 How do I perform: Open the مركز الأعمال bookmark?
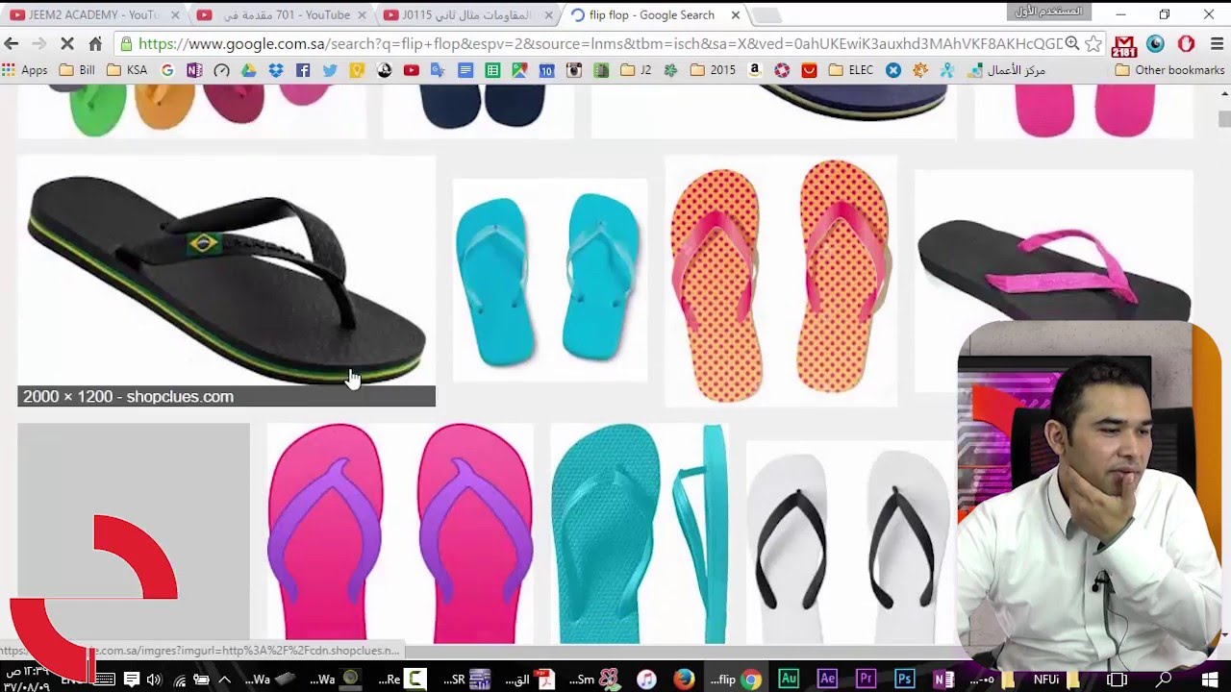[1007, 70]
